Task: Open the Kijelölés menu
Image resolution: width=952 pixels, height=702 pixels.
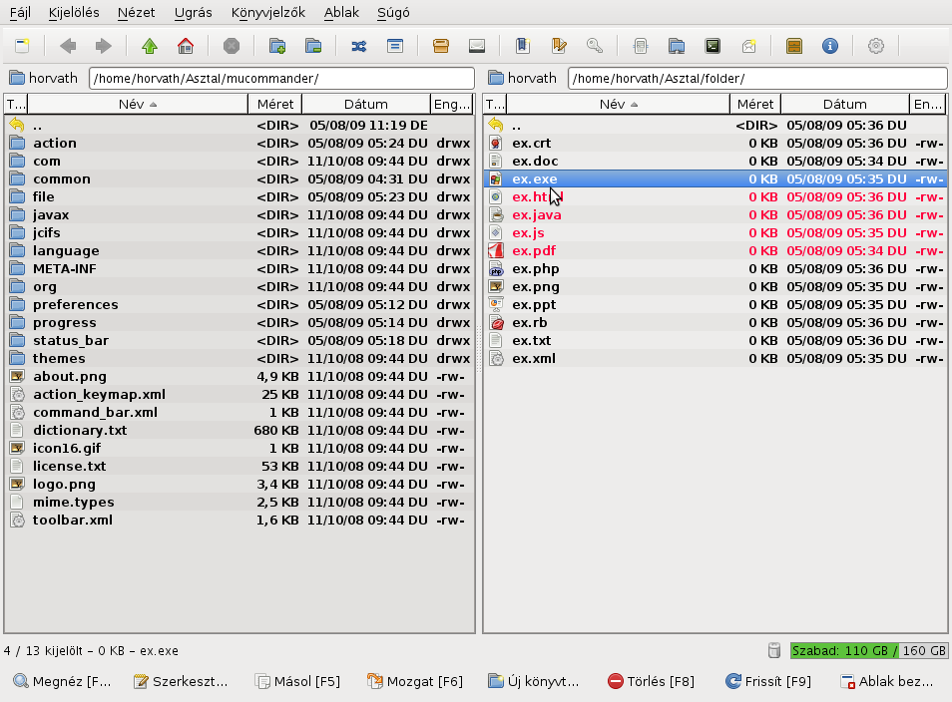Action: tap(74, 13)
